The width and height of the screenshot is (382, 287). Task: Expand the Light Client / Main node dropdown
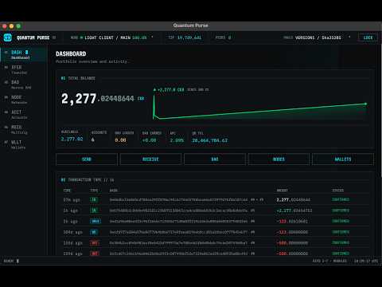pos(152,37)
